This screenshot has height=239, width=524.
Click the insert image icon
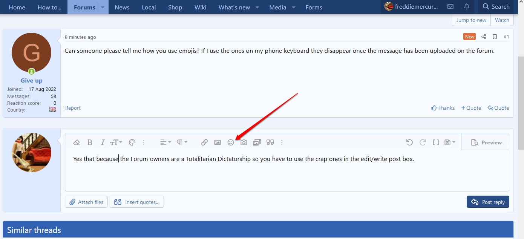tap(218, 142)
